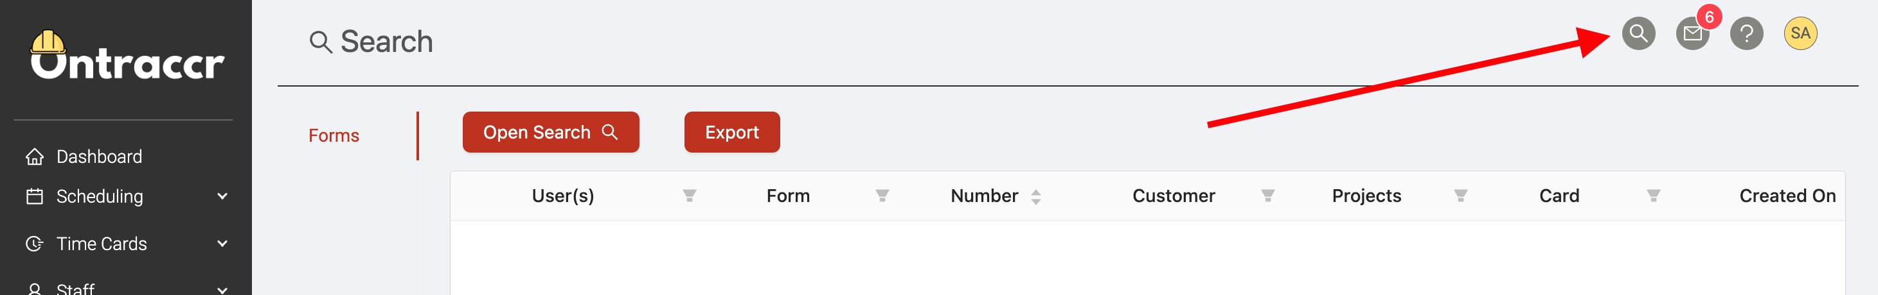The width and height of the screenshot is (1878, 295).
Task: Select the Forms tab
Action: 333,136
